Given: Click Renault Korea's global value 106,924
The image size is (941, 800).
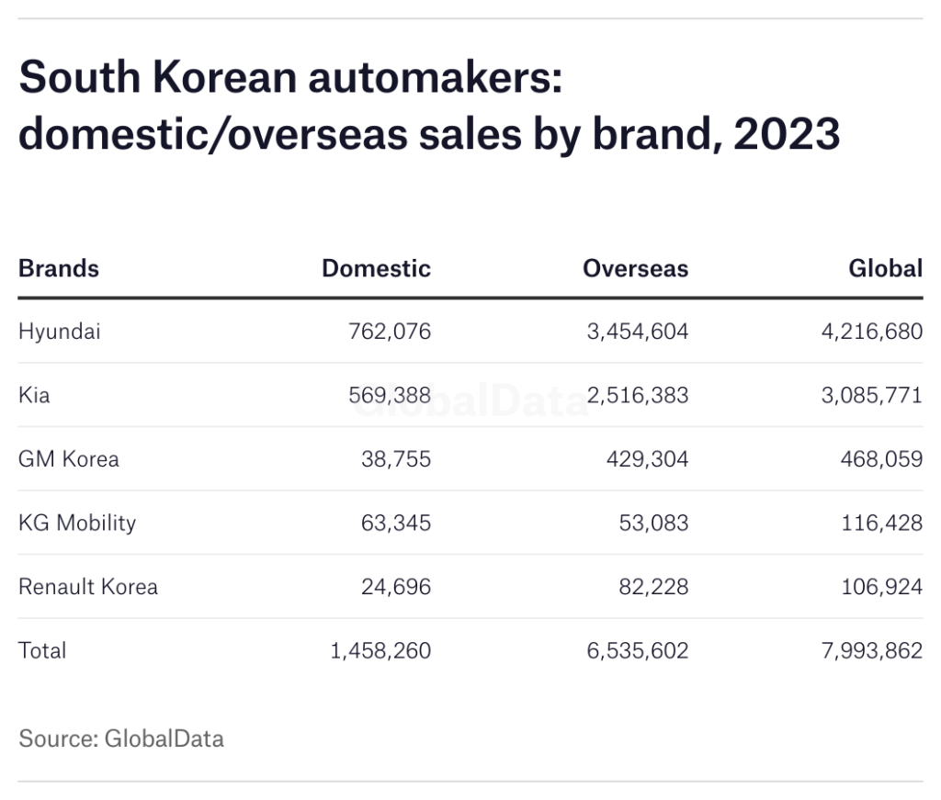Looking at the screenshot, I should [881, 586].
